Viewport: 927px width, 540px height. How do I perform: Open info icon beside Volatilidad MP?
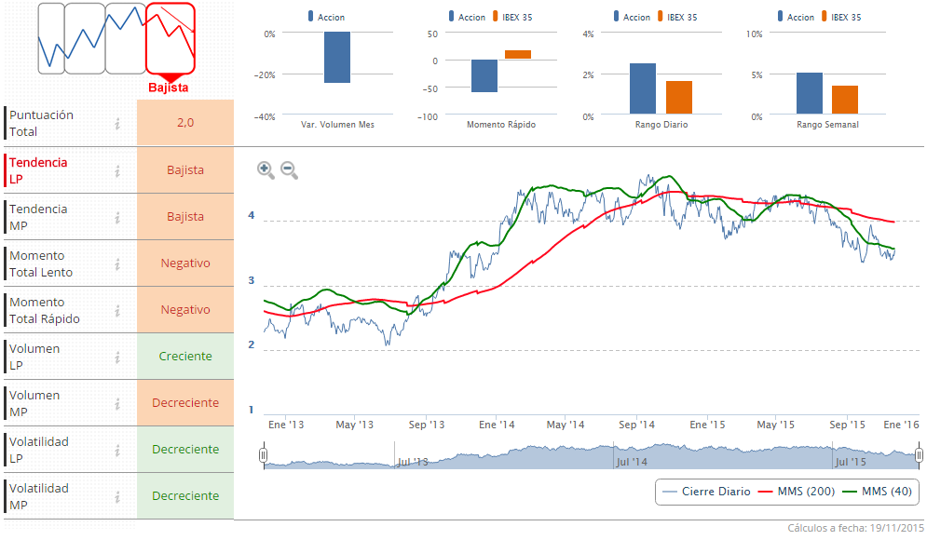(117, 496)
